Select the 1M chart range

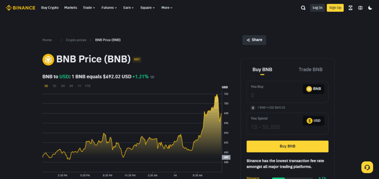[x=63, y=86]
